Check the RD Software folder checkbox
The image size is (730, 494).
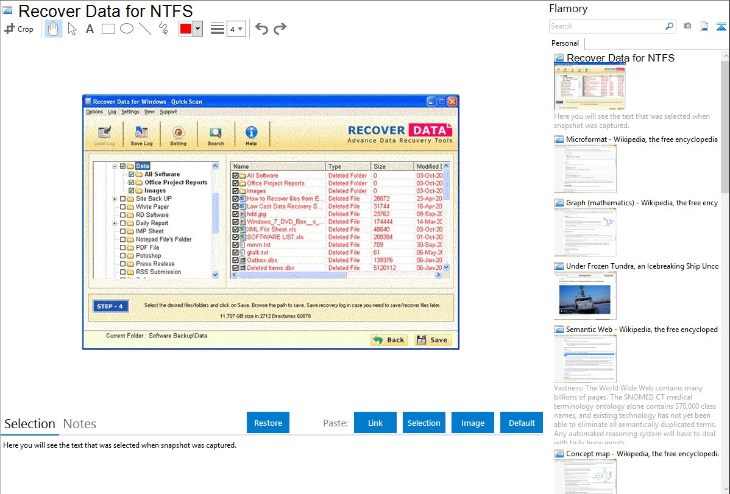pyautogui.click(x=123, y=215)
